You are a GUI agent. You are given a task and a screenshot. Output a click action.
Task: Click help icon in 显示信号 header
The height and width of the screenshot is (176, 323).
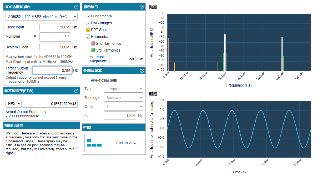142,7
